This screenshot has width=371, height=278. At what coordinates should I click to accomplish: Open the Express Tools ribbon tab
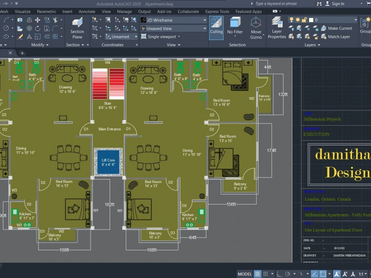[217, 11]
